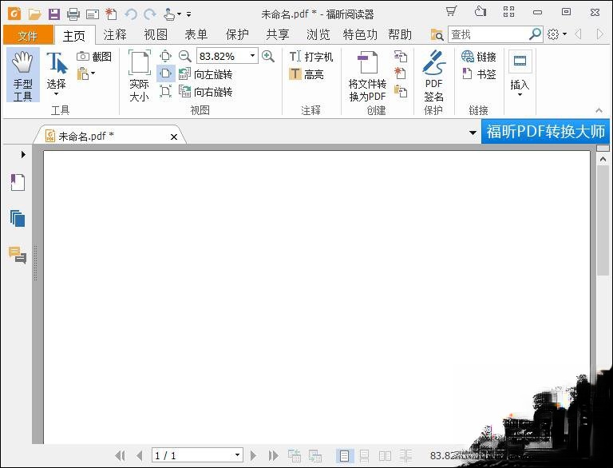Open the Bookmarks panel in left sidebar
This screenshot has width=613, height=468.
(18, 183)
